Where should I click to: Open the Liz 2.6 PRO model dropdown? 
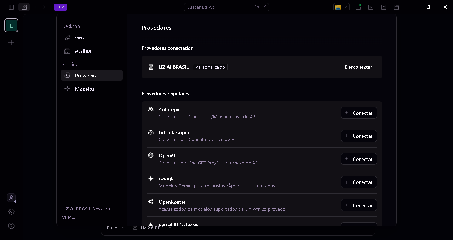(x=152, y=228)
